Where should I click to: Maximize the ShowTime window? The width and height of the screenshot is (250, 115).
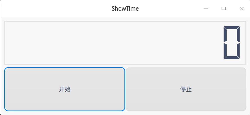click(x=224, y=8)
